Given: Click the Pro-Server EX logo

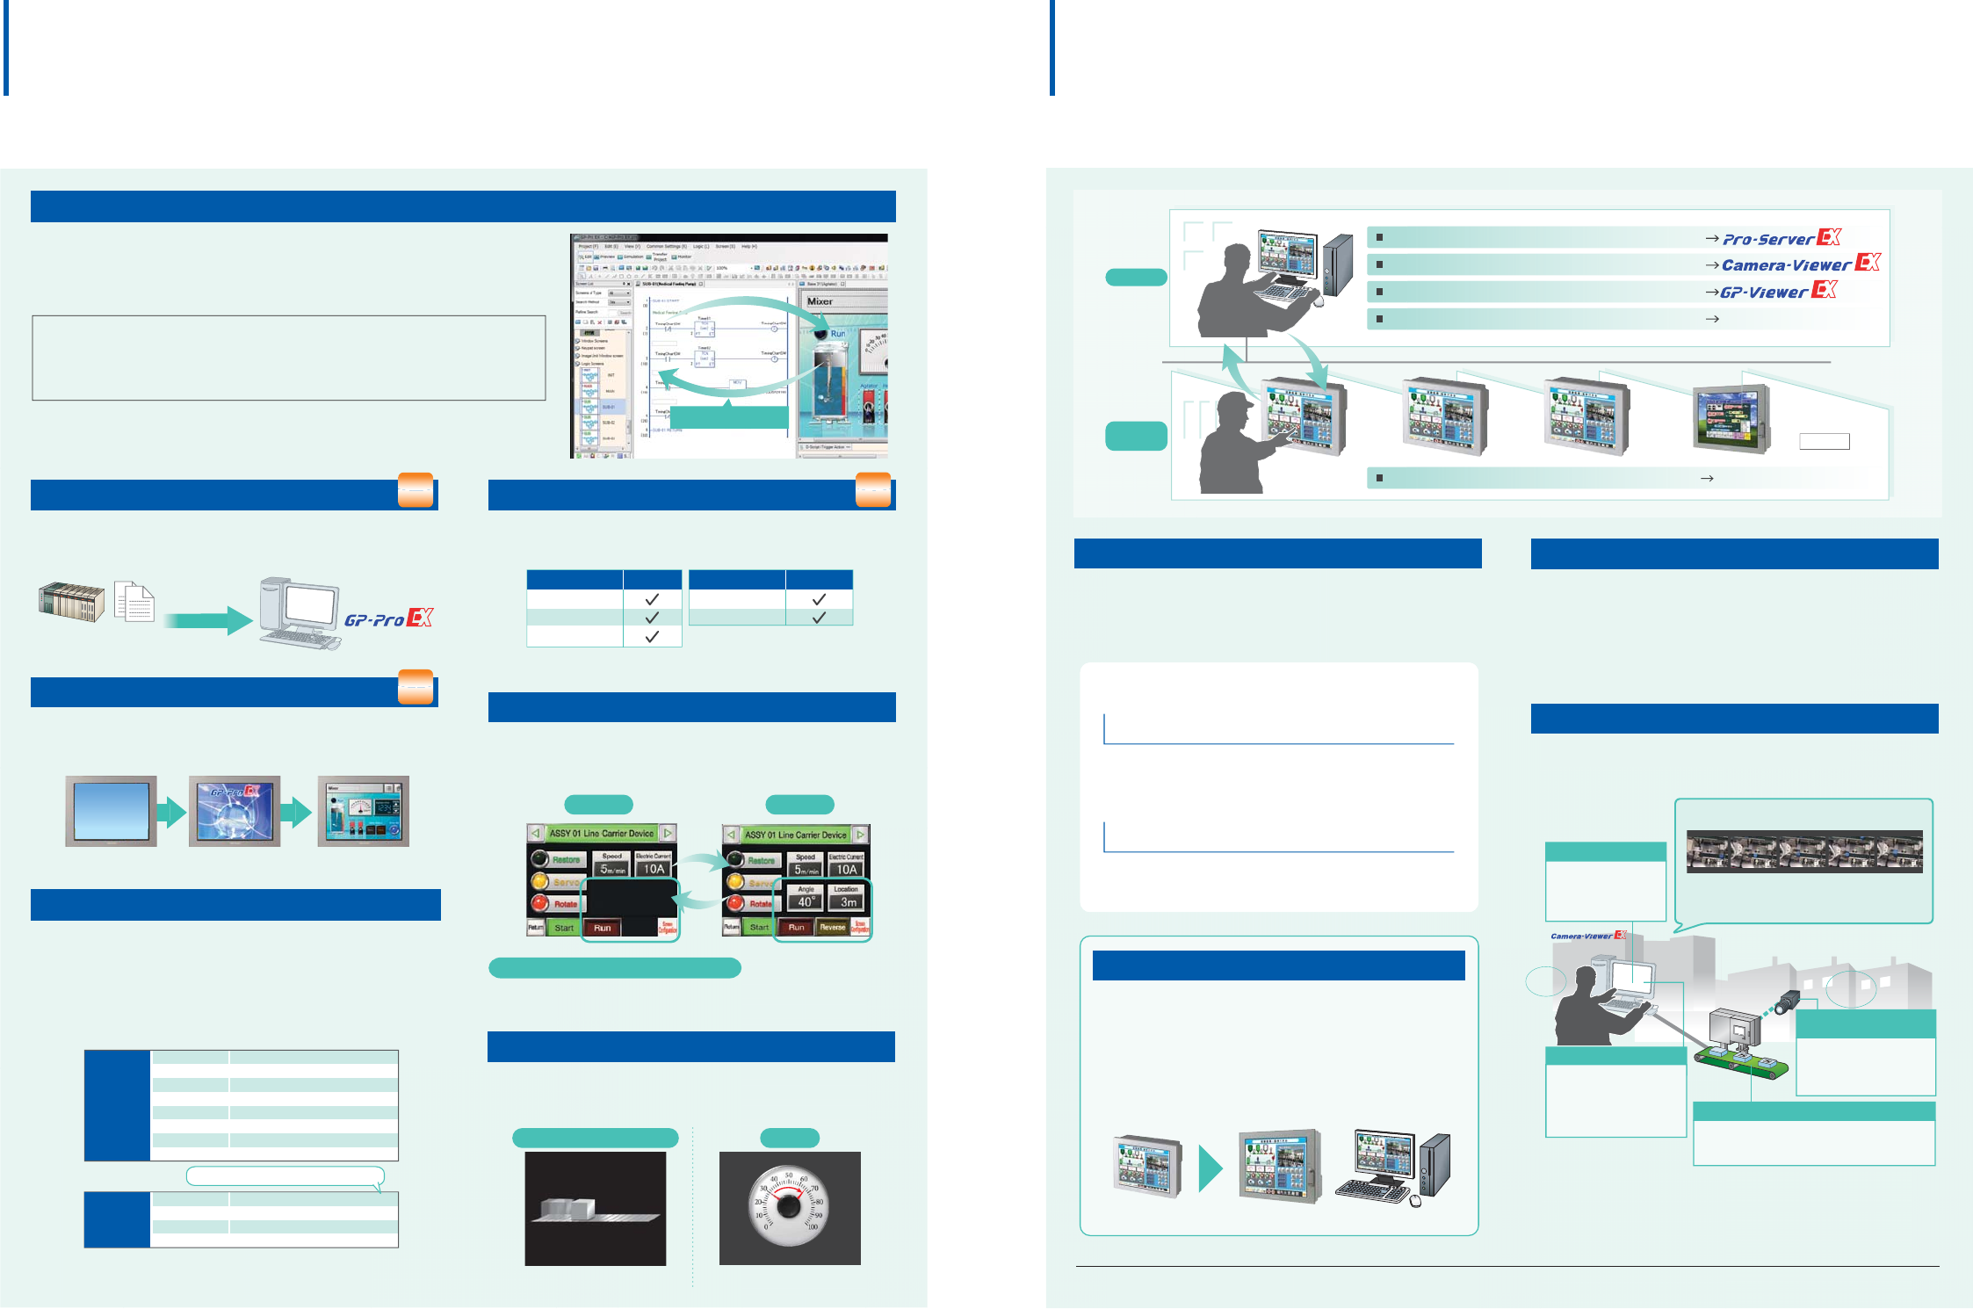Looking at the screenshot, I should pos(1781,238).
